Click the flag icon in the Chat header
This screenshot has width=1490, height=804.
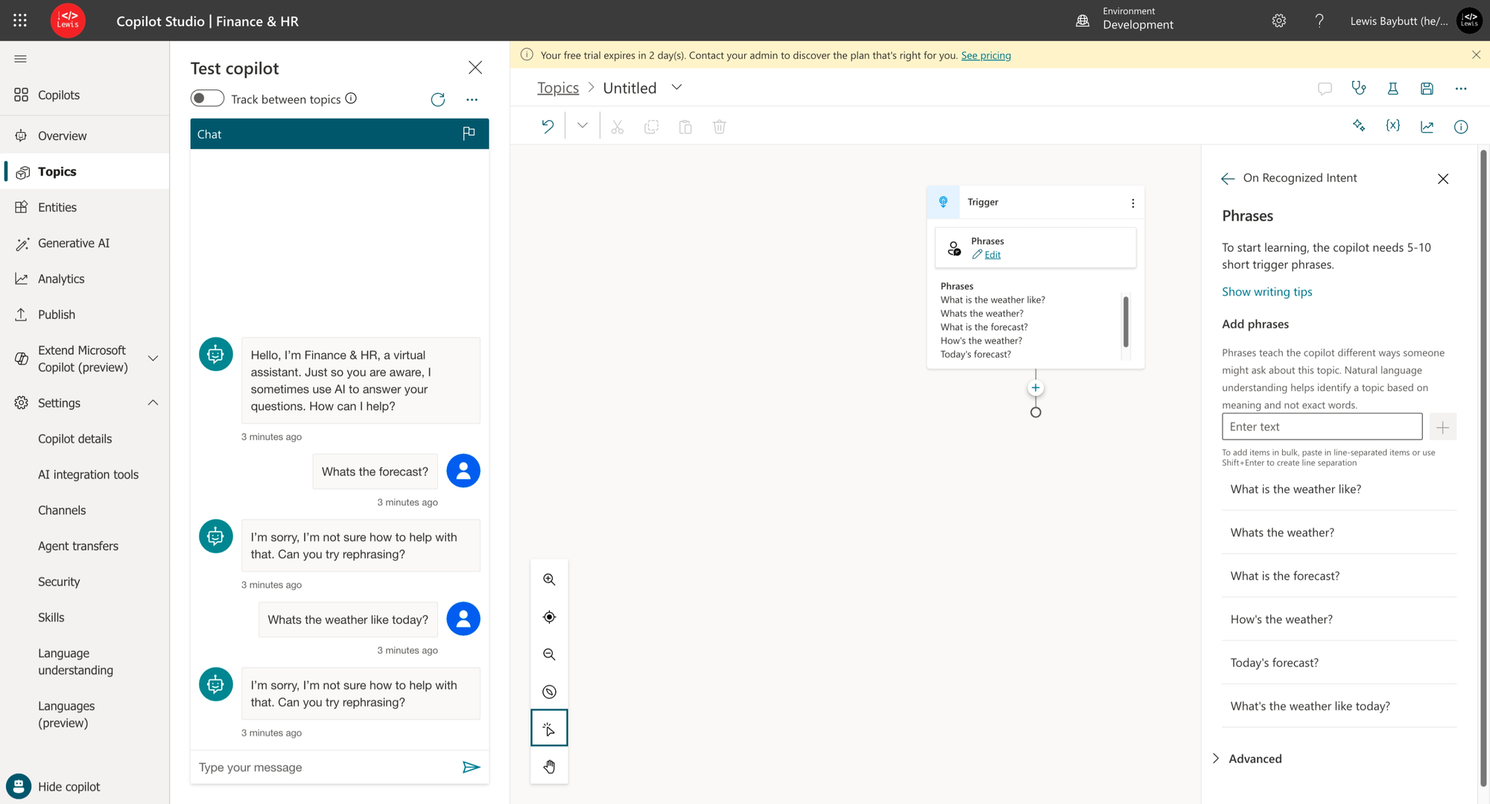[469, 133]
